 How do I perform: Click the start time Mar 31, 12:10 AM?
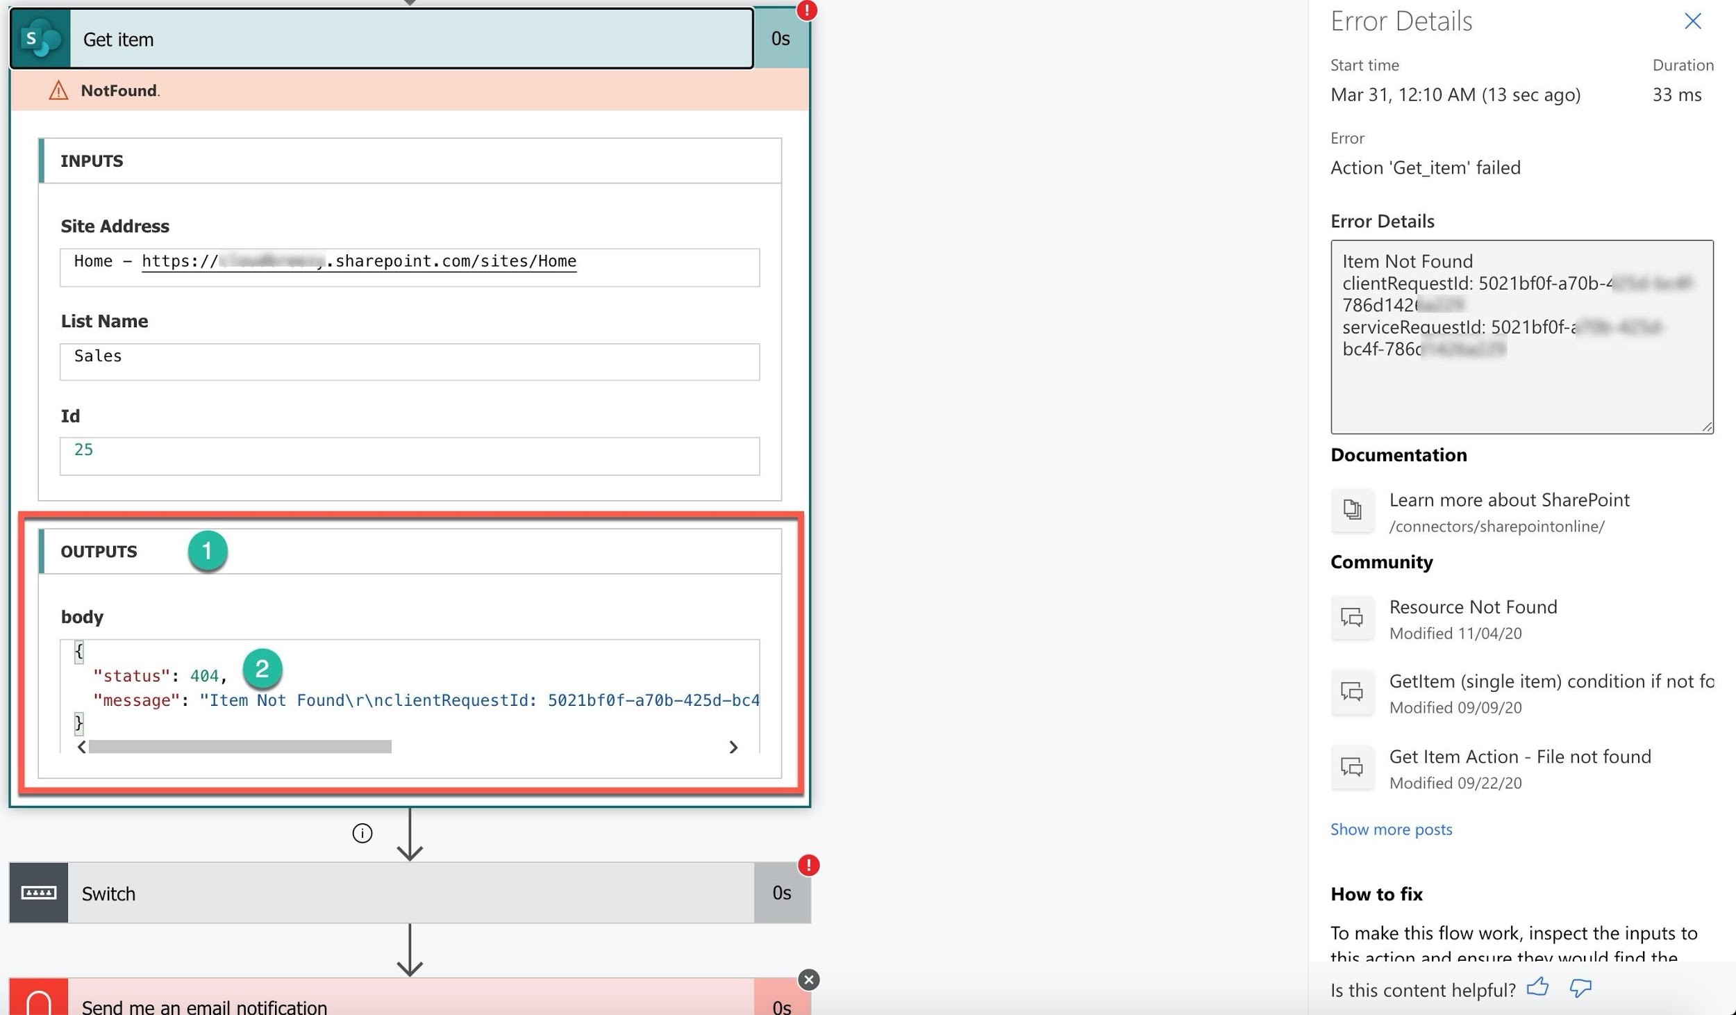(x=1455, y=95)
